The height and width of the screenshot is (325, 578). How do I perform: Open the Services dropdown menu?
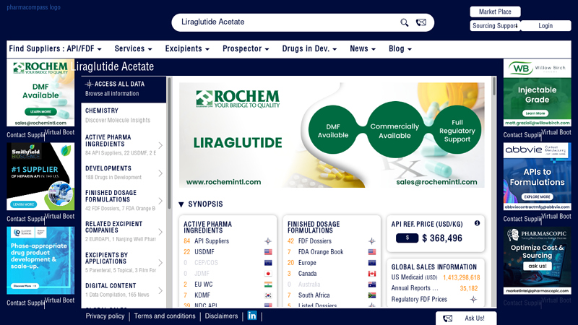click(x=133, y=48)
